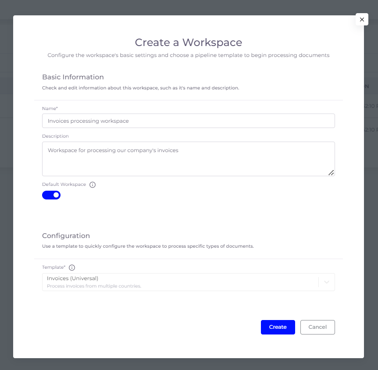Click Create to save the workspace
The image size is (378, 370).
278,327
